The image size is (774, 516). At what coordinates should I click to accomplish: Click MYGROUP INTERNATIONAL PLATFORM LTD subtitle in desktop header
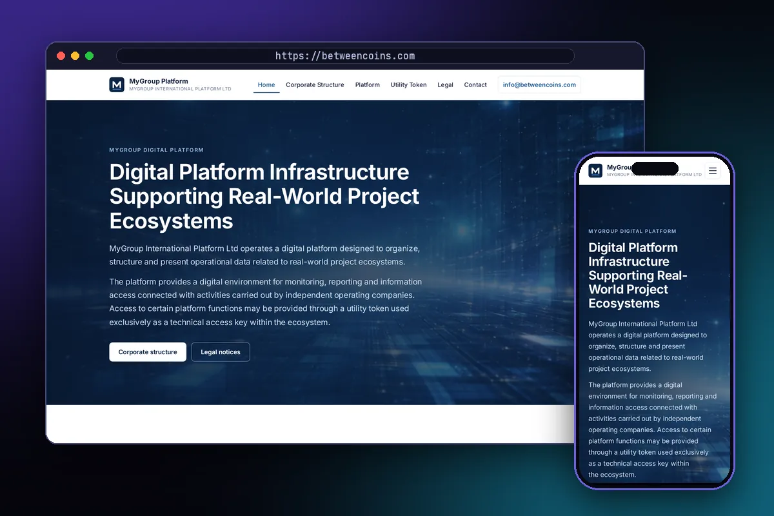[180, 89]
